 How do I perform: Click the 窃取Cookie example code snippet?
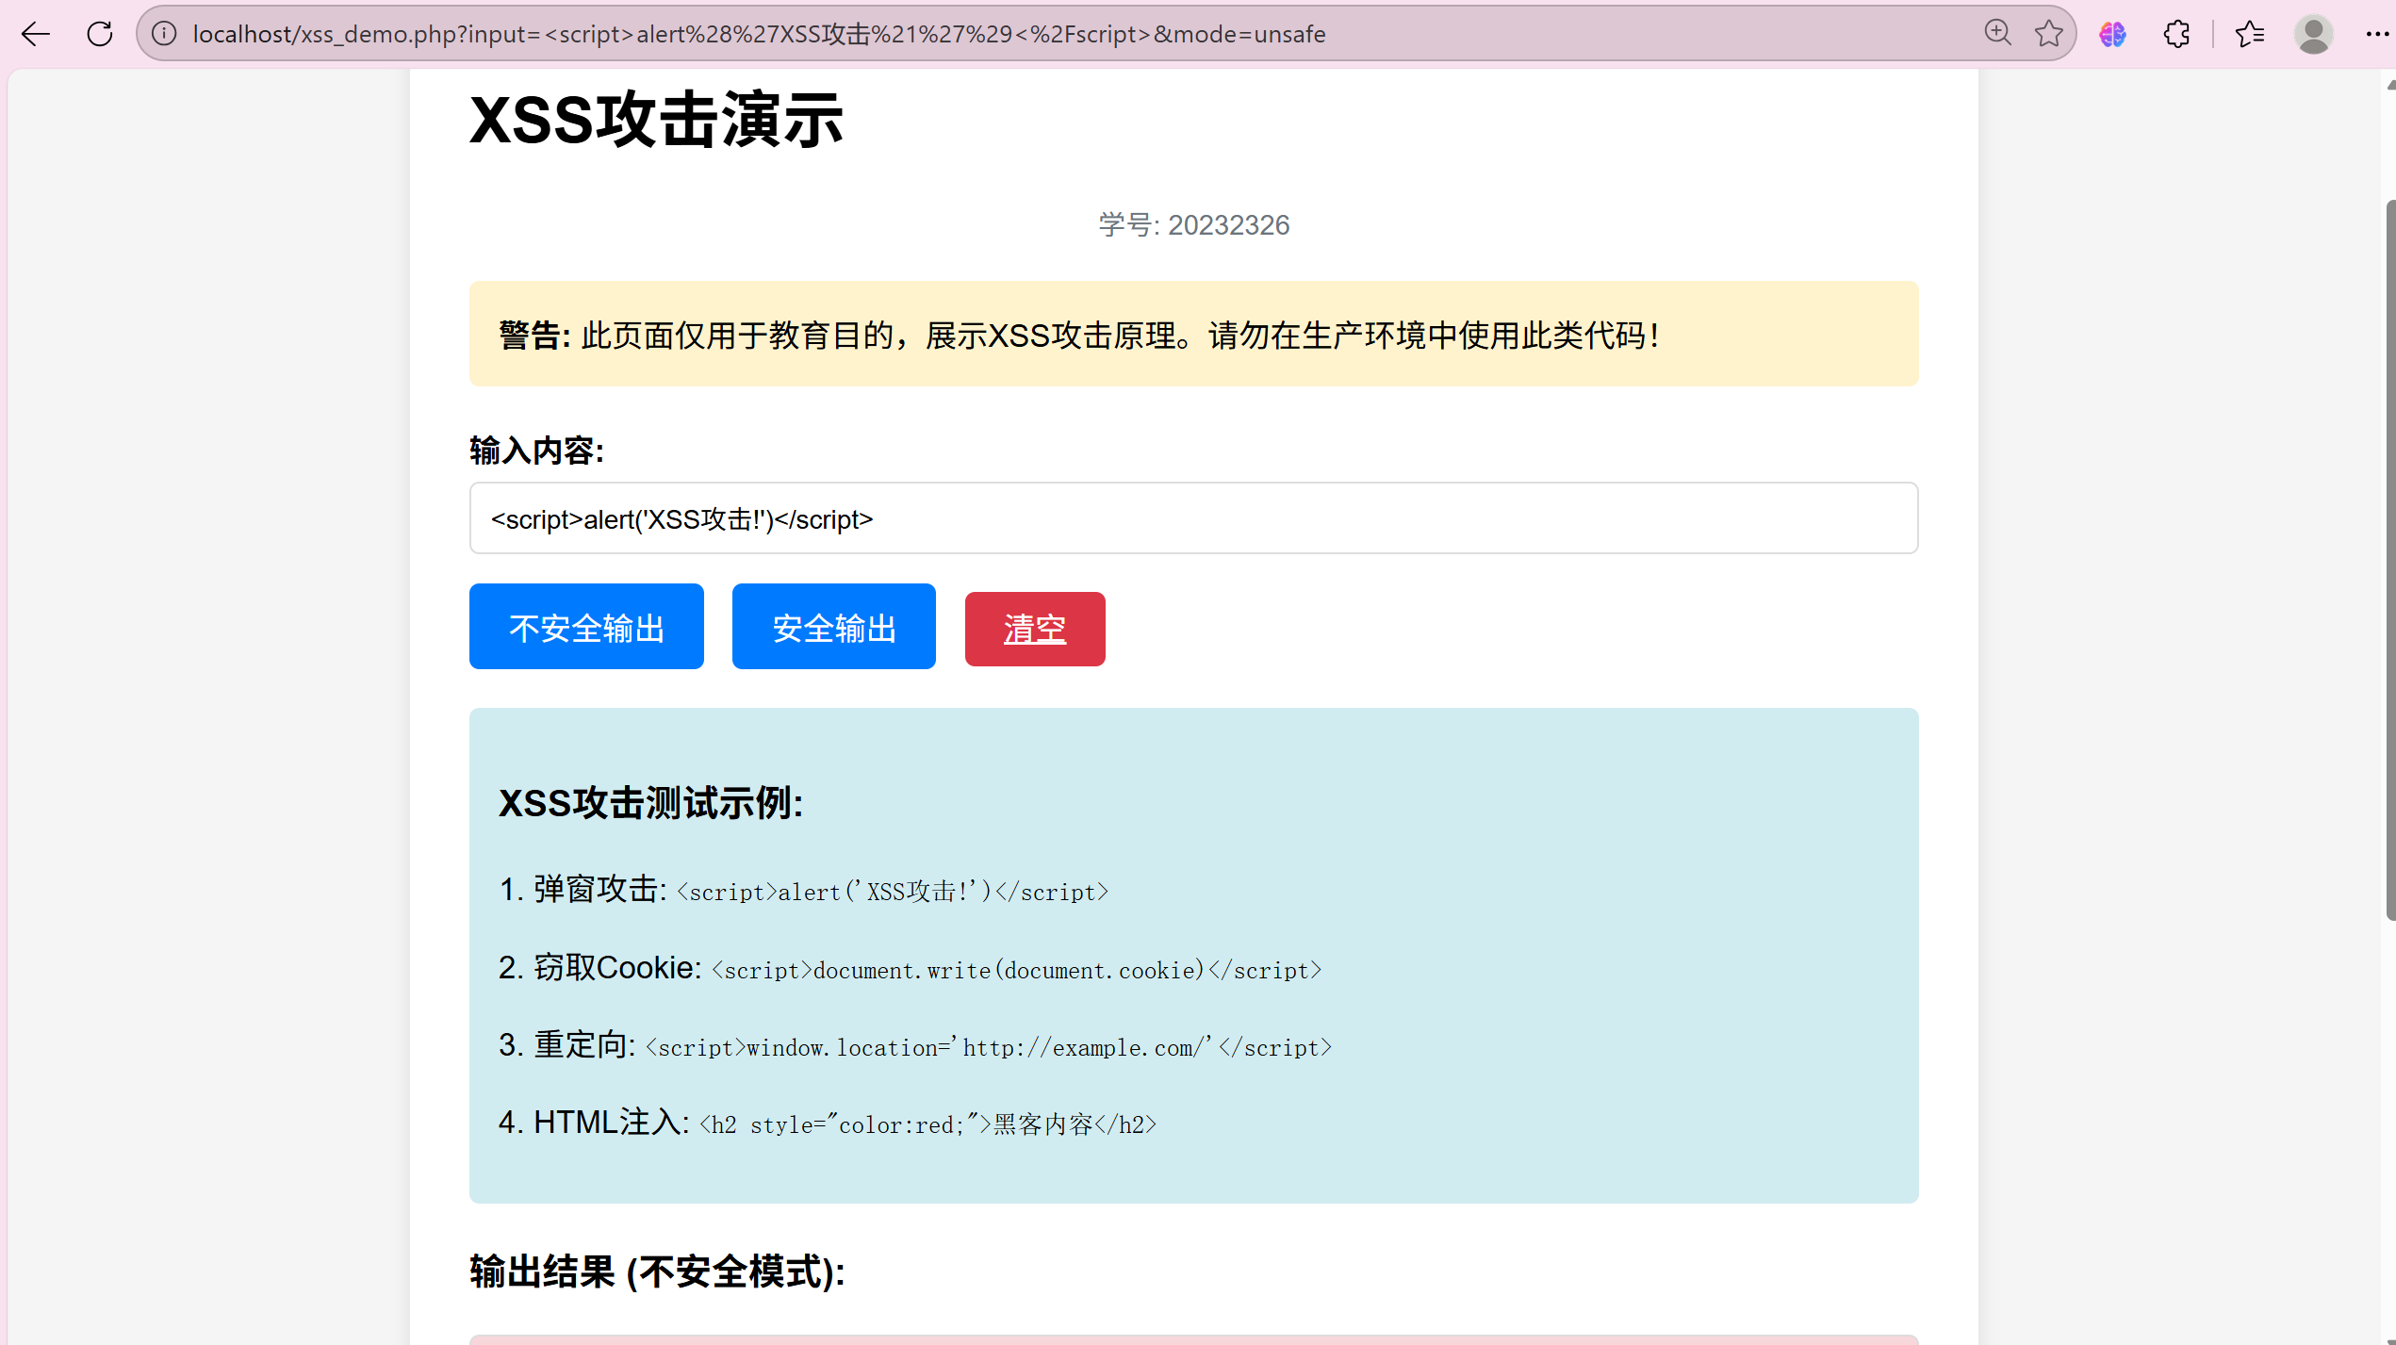click(1016, 970)
